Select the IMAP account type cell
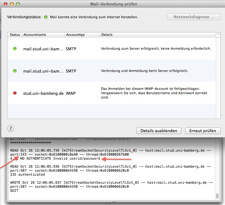The height and width of the screenshot is (205, 225). pyautogui.click(x=70, y=93)
